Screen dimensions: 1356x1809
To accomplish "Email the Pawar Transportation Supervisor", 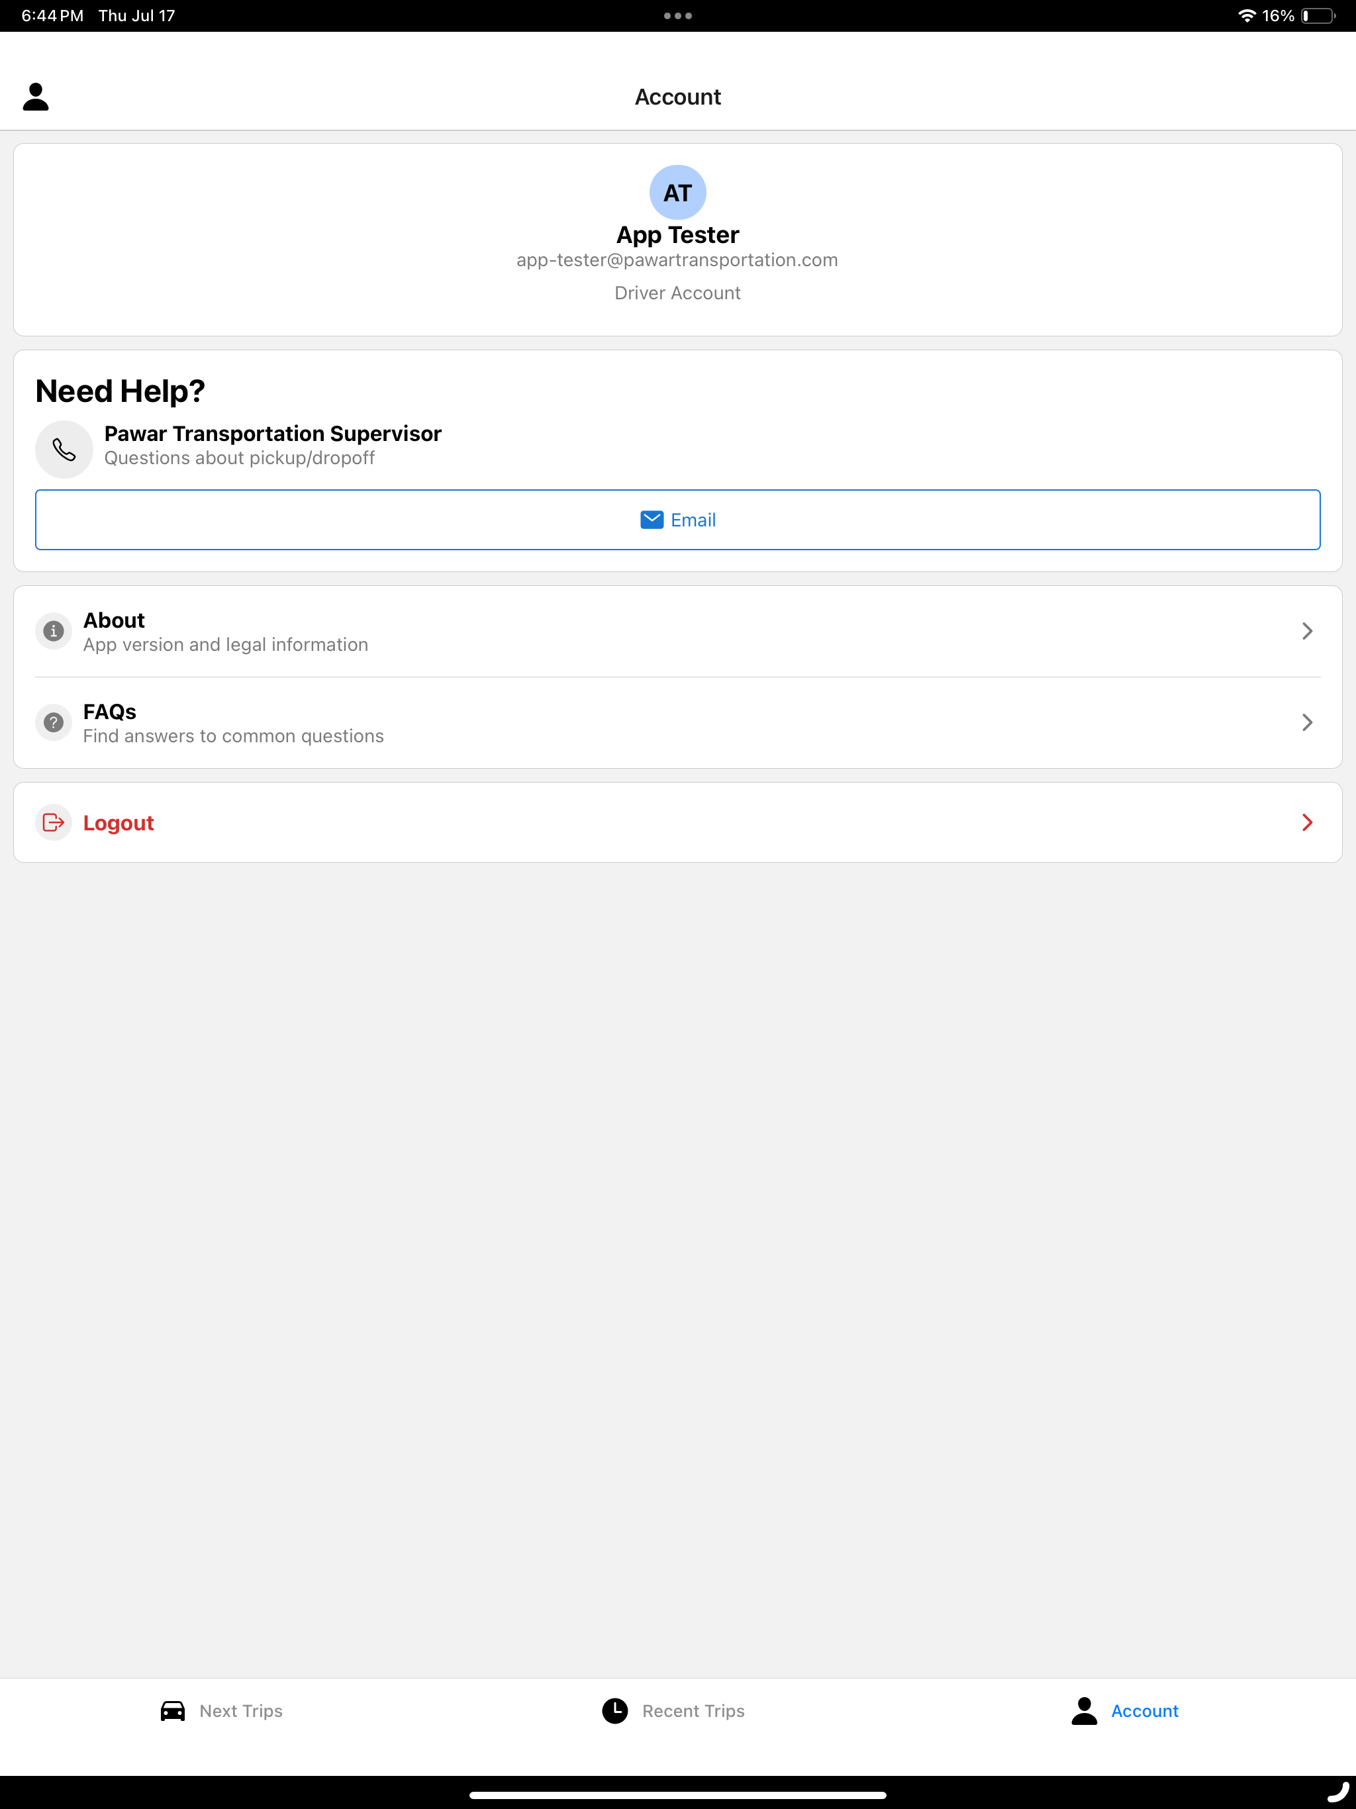I will [x=678, y=520].
